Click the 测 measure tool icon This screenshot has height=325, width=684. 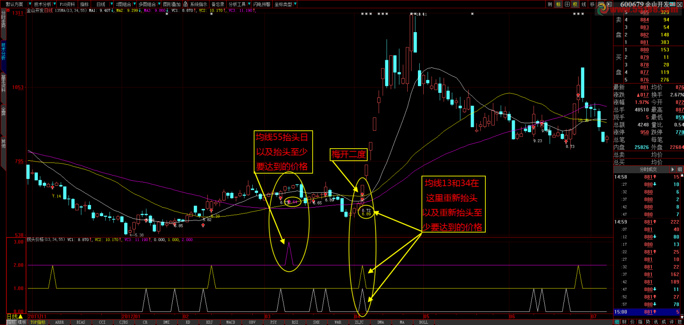click(550, 4)
